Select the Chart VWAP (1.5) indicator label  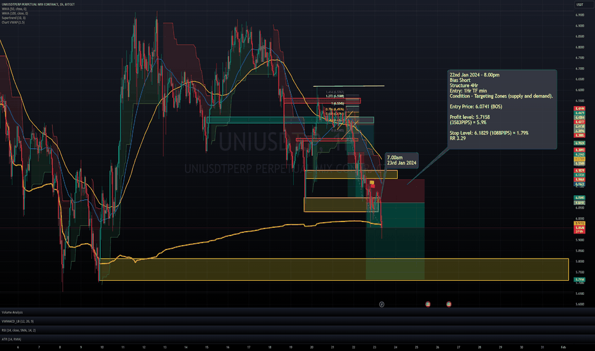13,22
